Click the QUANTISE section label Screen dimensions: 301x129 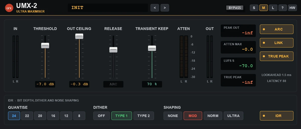point(18,107)
